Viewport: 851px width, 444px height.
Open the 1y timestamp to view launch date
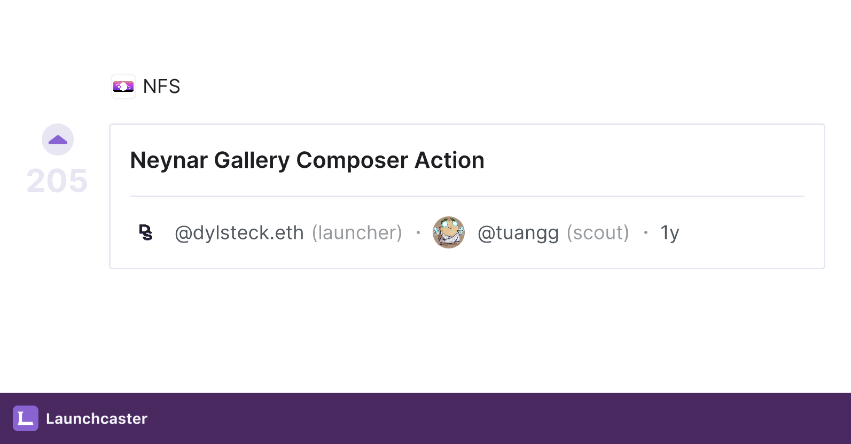pos(669,232)
